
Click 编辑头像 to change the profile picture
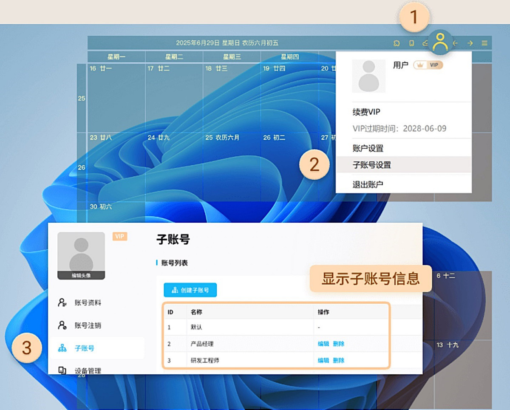click(x=81, y=276)
